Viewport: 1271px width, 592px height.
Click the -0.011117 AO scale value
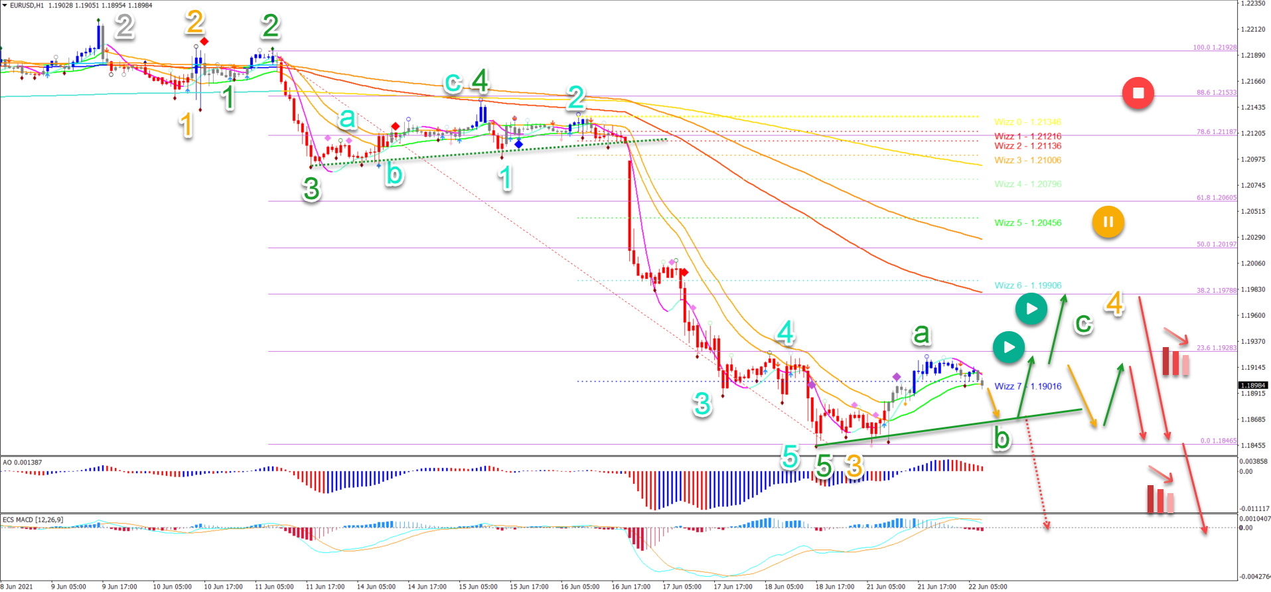pyautogui.click(x=1254, y=509)
